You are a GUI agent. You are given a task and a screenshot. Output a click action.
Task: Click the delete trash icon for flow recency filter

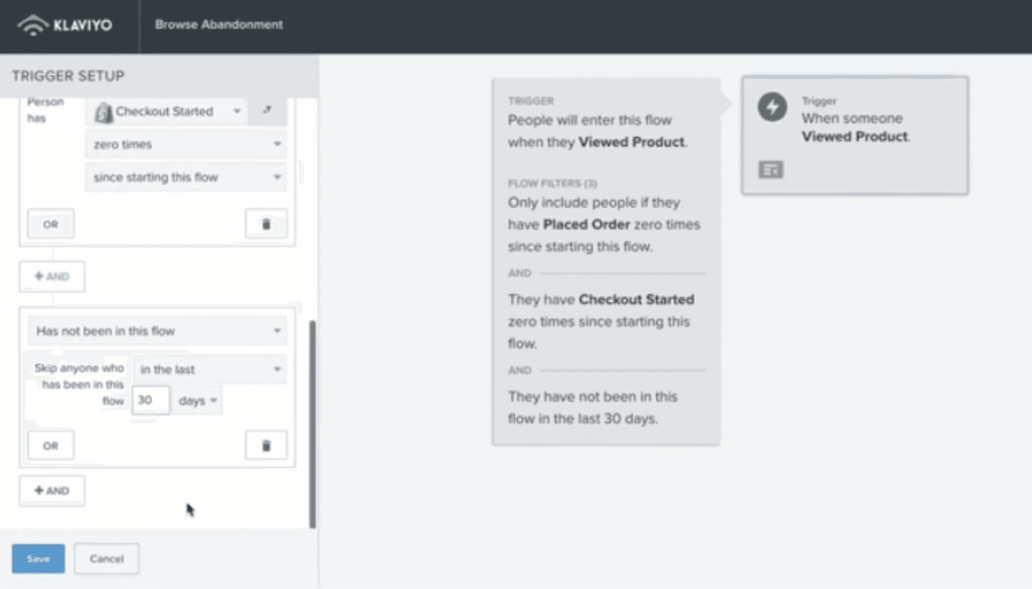(266, 445)
